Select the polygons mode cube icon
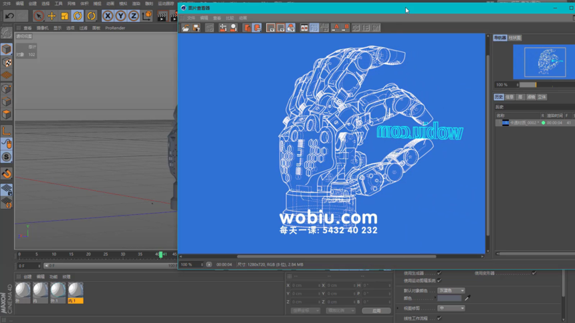 (6, 115)
